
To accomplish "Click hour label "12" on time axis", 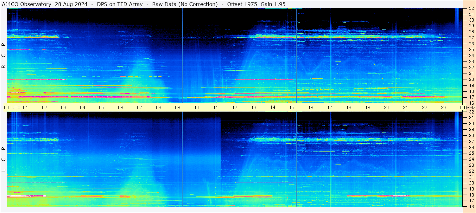I will pyautogui.click(x=235, y=107).
